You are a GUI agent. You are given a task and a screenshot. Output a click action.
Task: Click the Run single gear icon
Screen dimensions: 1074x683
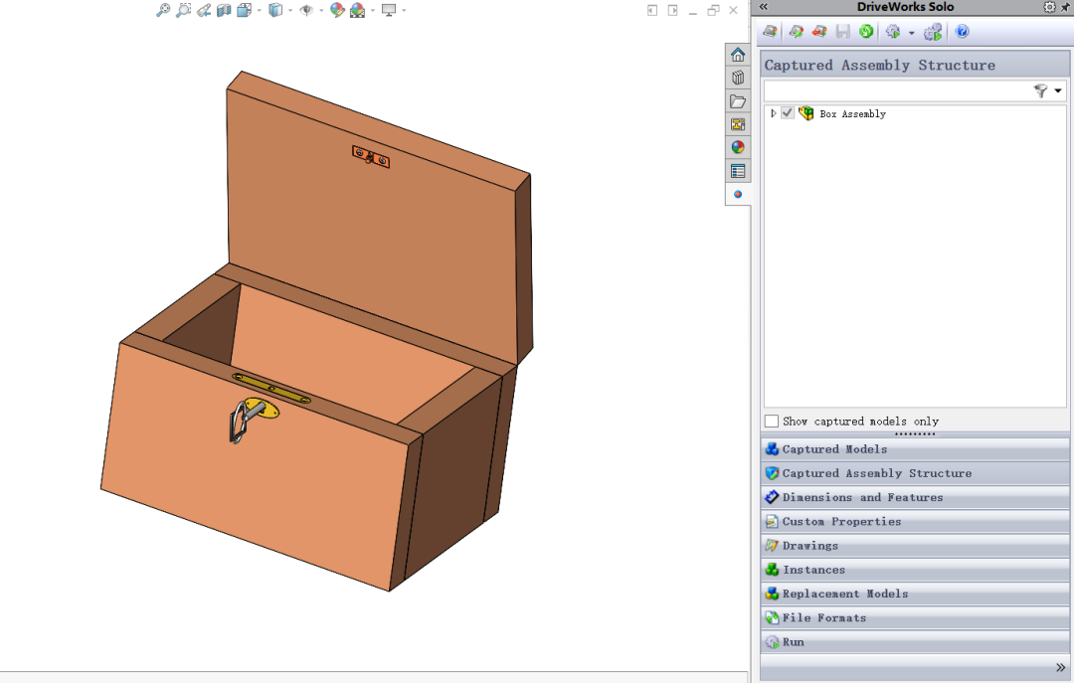(893, 32)
